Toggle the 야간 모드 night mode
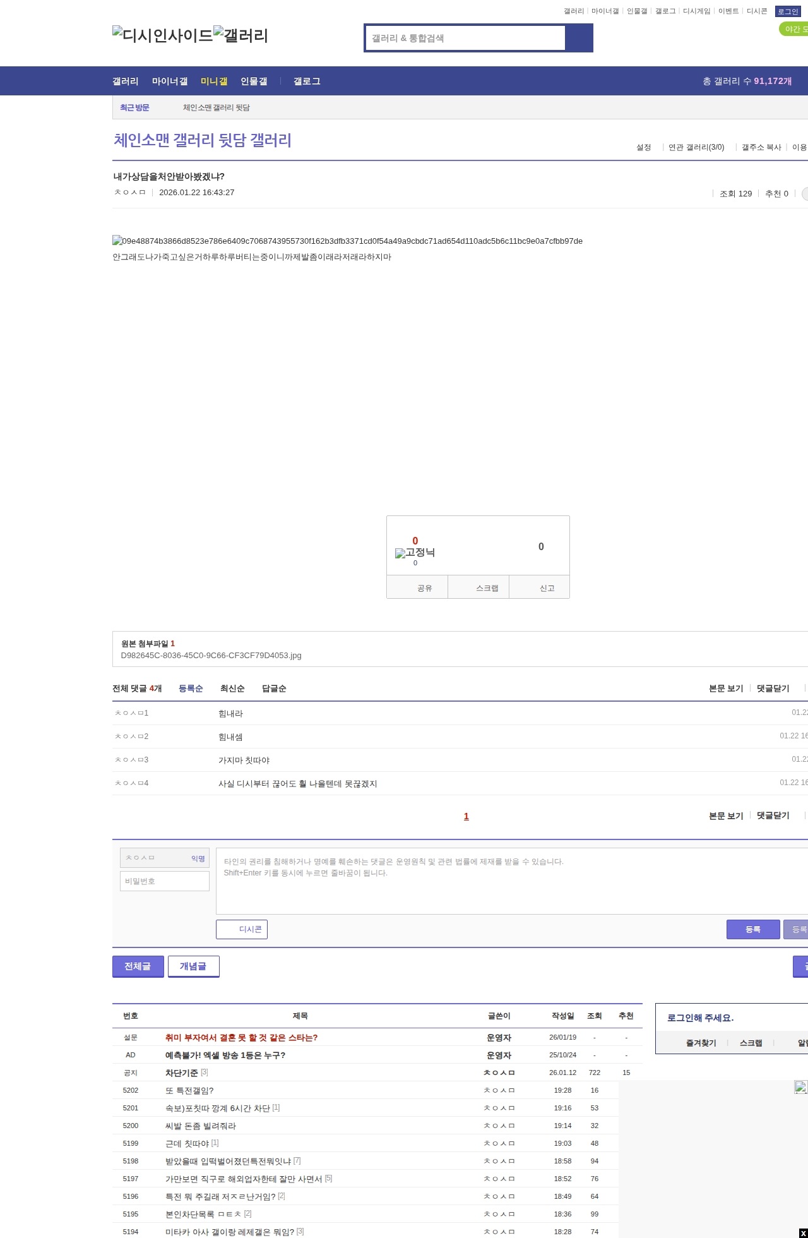This screenshot has width=808, height=1238. point(794,29)
